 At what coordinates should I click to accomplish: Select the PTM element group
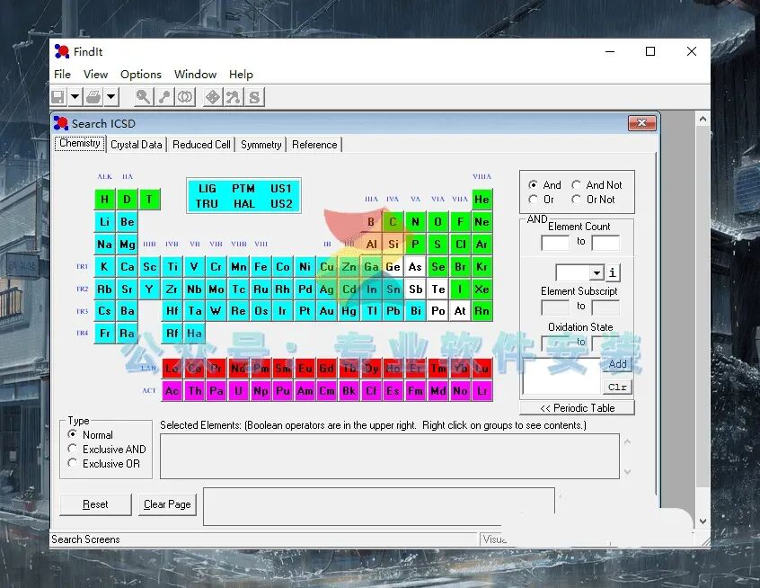243,188
